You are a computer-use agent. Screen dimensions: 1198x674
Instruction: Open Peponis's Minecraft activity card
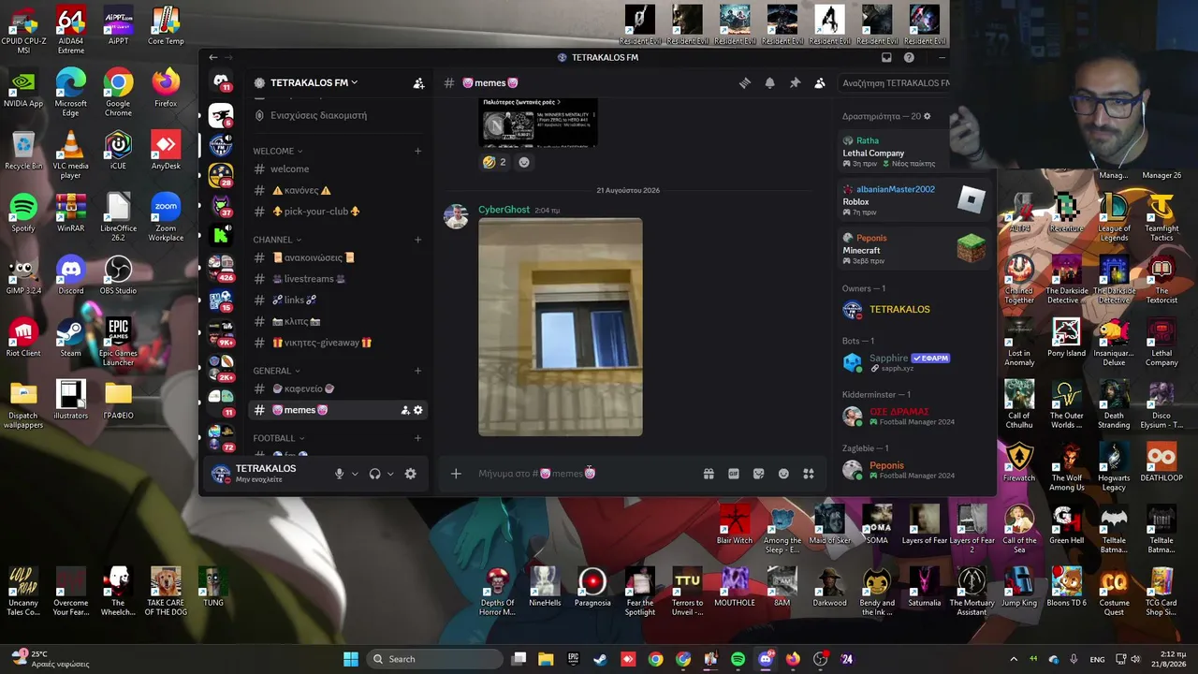(915, 248)
